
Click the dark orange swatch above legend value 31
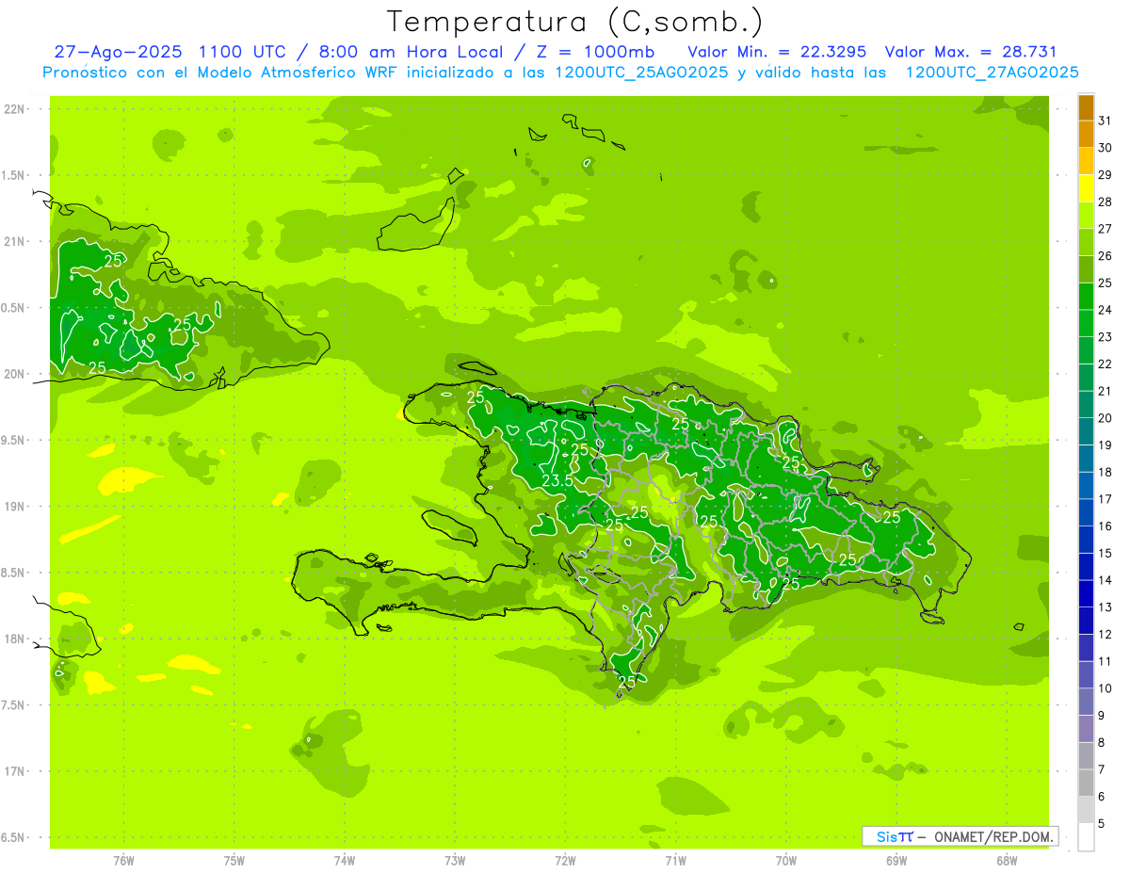[x=1086, y=107]
